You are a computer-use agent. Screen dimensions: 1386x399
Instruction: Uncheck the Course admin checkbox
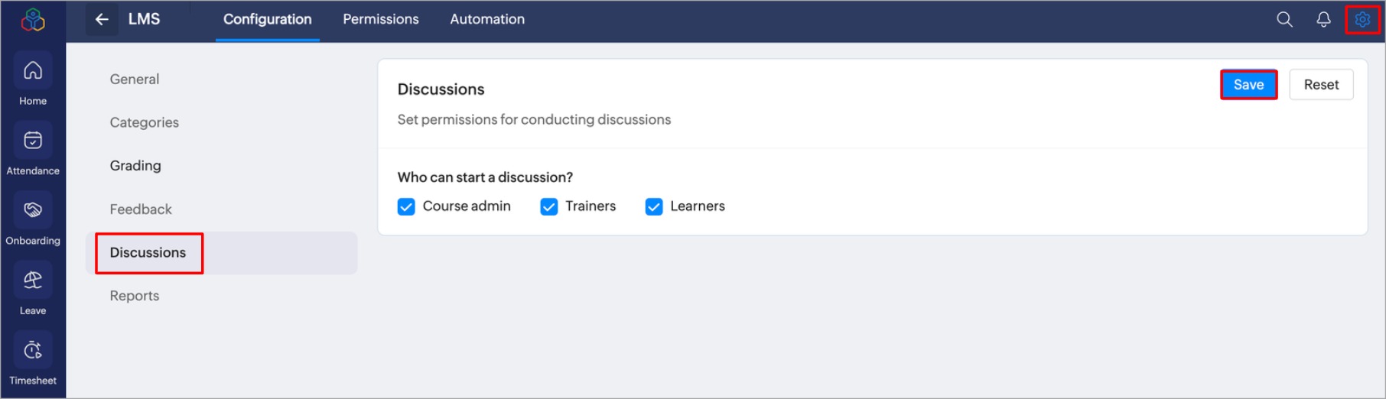pyautogui.click(x=406, y=207)
